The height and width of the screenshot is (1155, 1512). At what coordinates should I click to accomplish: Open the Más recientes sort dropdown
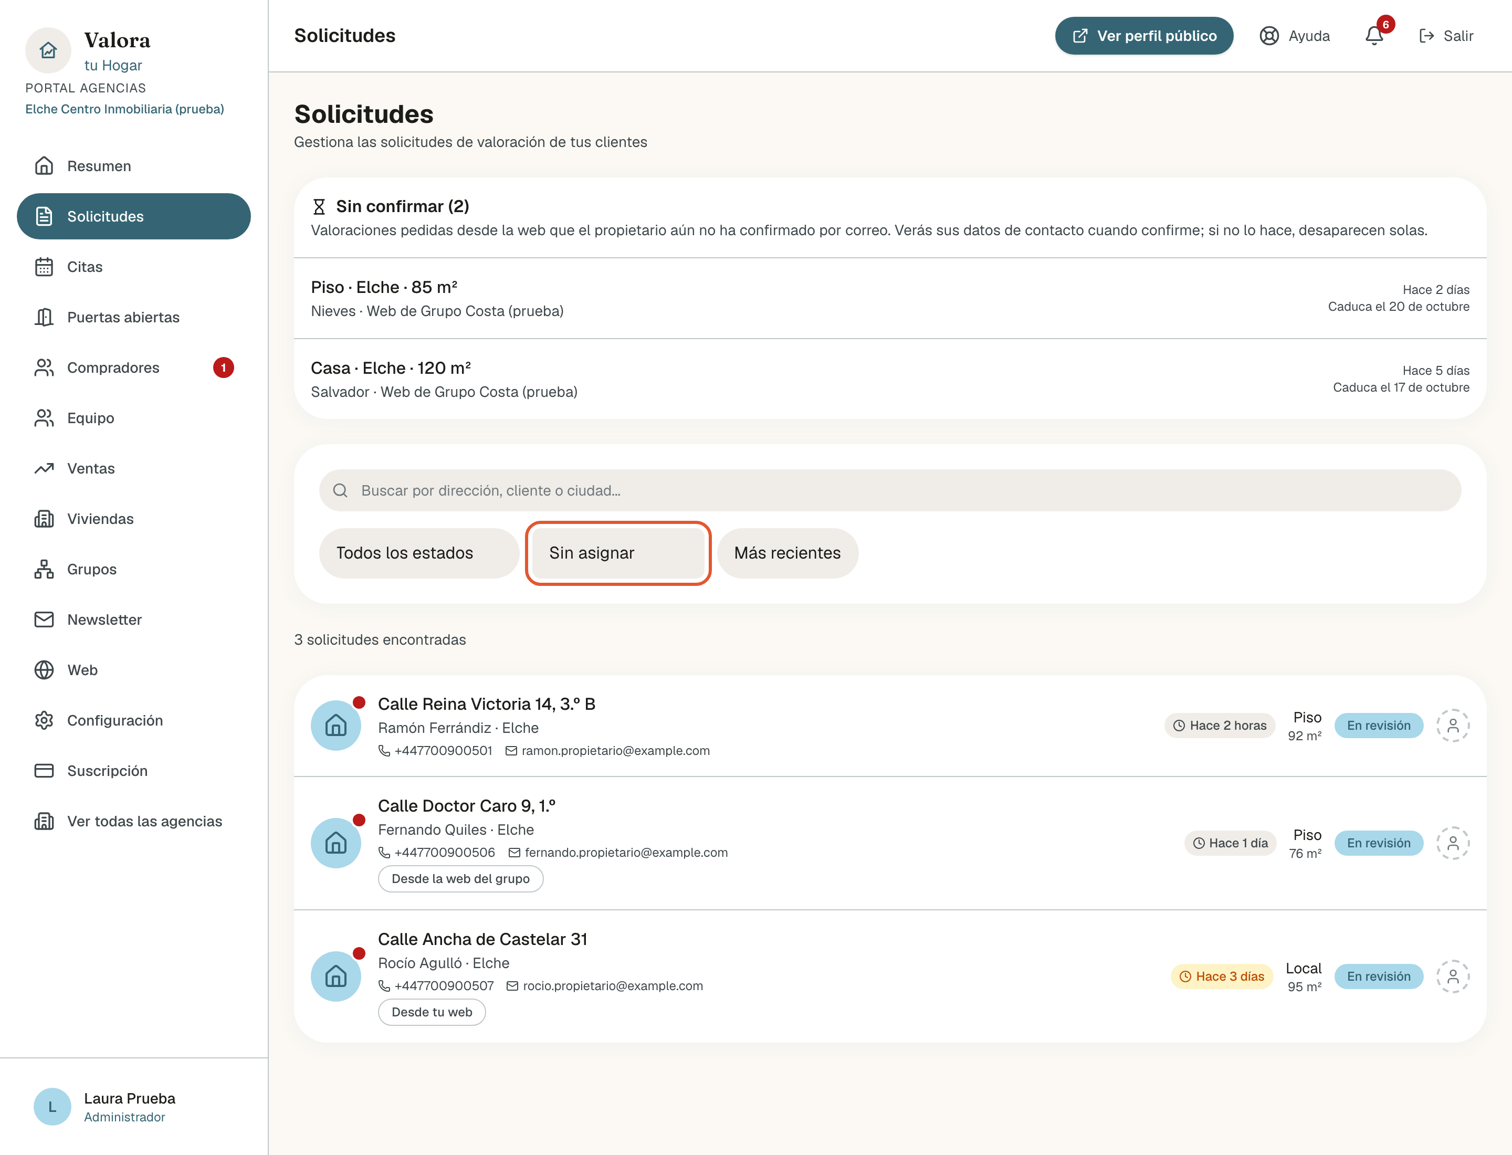pyautogui.click(x=787, y=553)
